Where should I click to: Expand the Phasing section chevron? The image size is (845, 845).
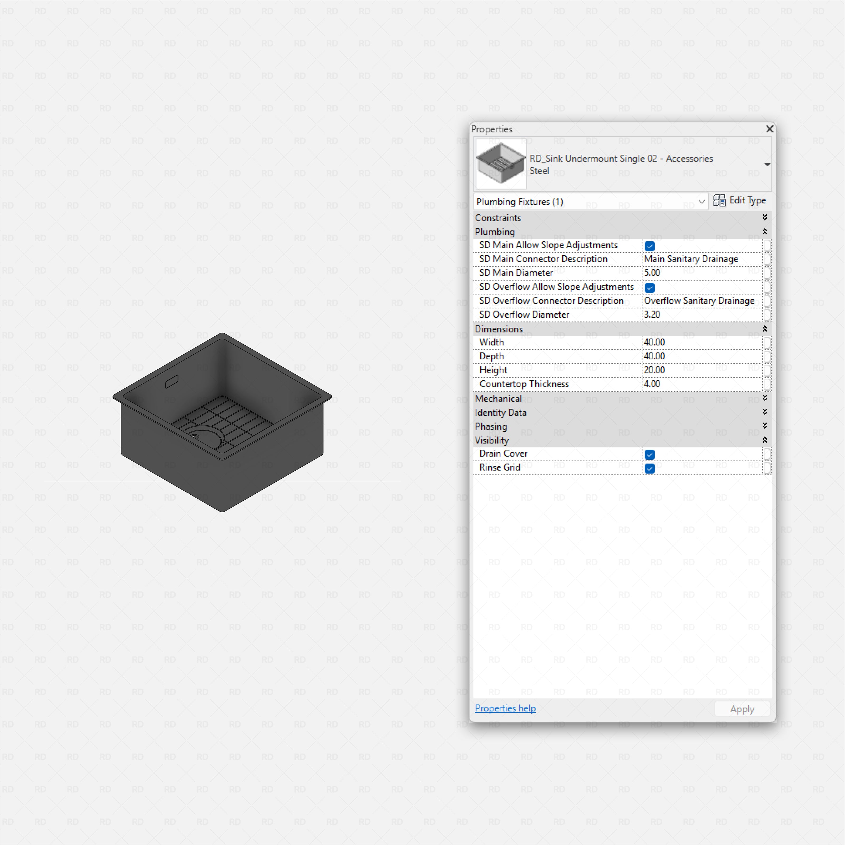coord(764,426)
